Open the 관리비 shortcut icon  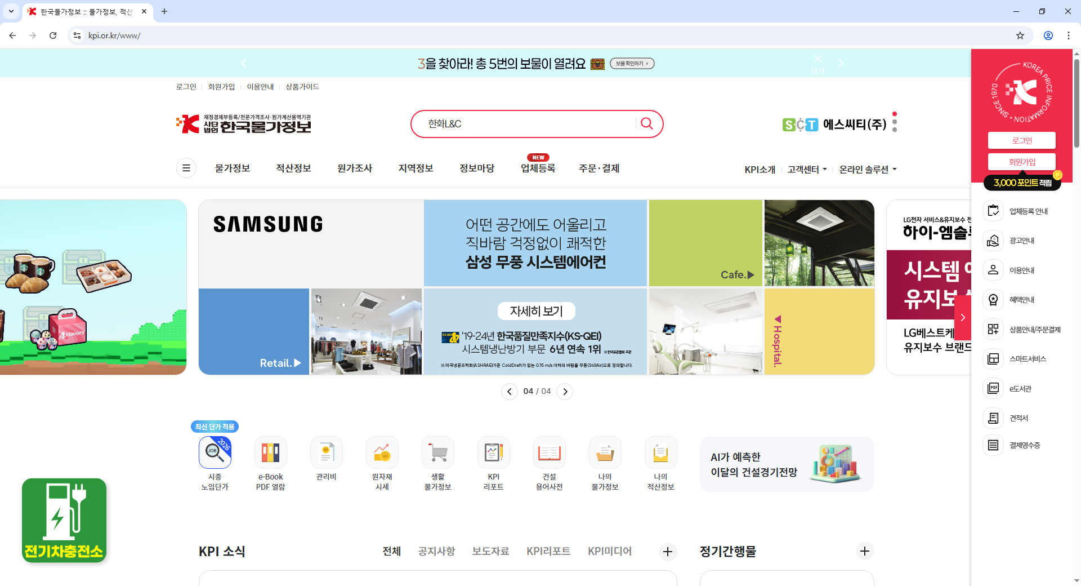click(327, 452)
